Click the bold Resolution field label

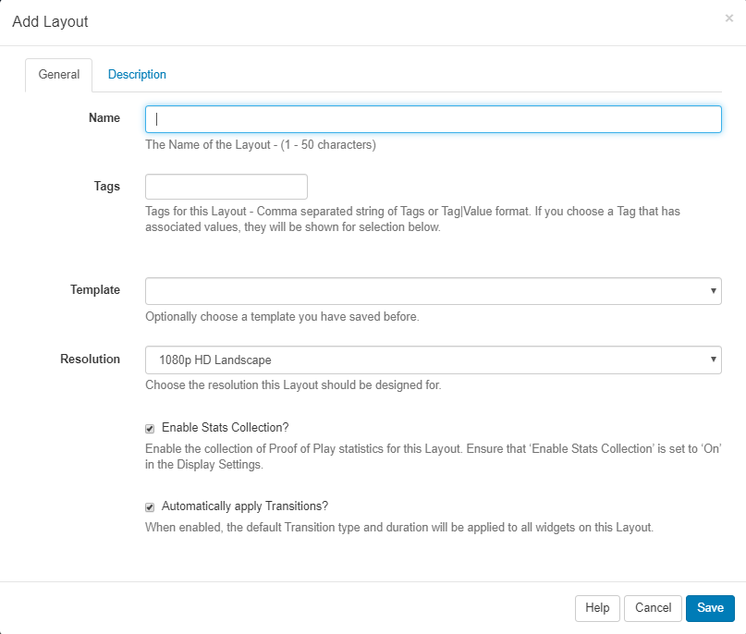pos(91,359)
